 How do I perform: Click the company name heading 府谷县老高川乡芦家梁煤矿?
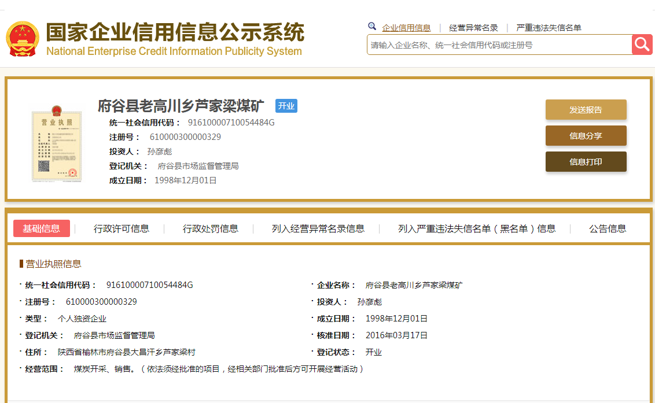(181, 106)
